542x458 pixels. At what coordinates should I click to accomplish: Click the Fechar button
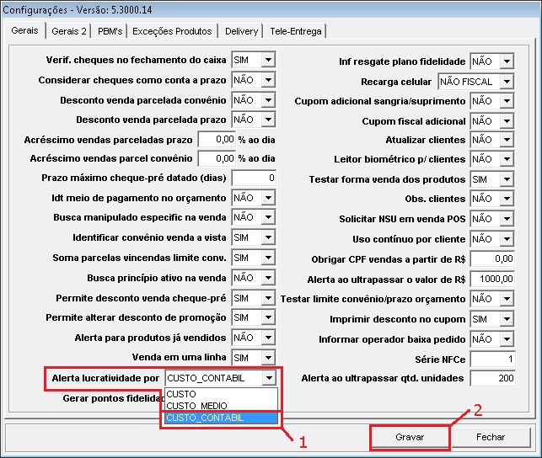point(491,438)
